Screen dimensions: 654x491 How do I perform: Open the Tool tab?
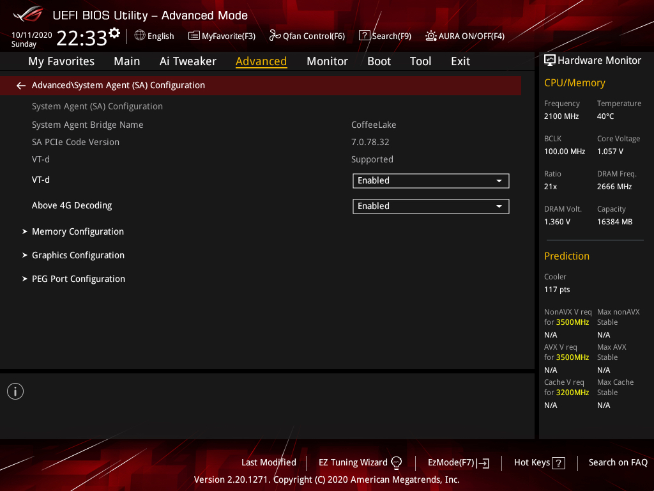click(x=420, y=61)
